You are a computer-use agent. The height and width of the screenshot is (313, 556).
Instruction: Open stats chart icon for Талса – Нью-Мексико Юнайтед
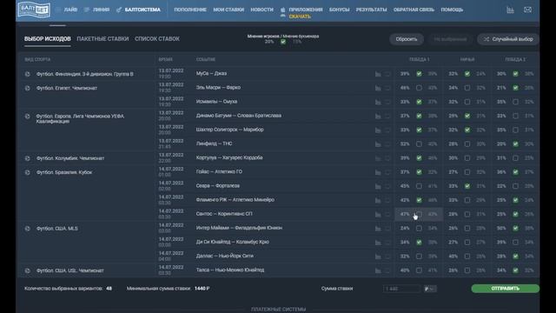click(x=378, y=270)
